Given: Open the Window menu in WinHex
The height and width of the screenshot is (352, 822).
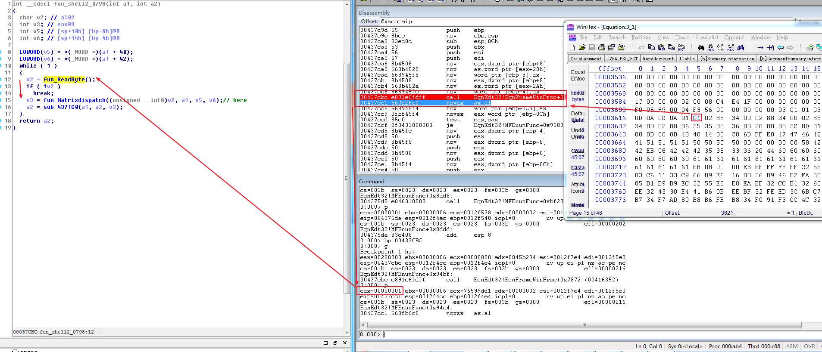Looking at the screenshot, I should pos(760,37).
